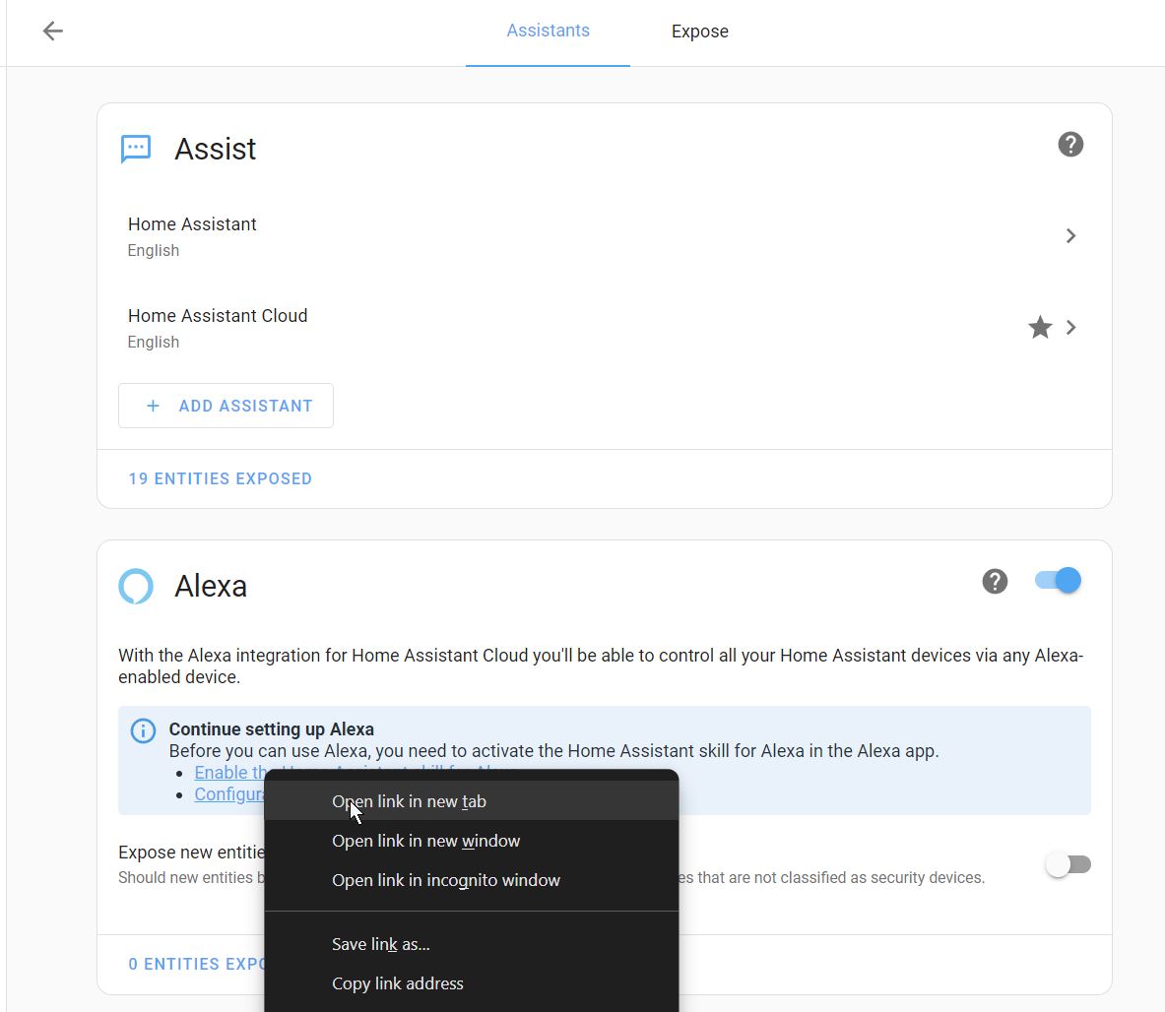This screenshot has height=1012, width=1165.
Task: Disable the Alexa integration toggle
Action: [x=1058, y=581]
